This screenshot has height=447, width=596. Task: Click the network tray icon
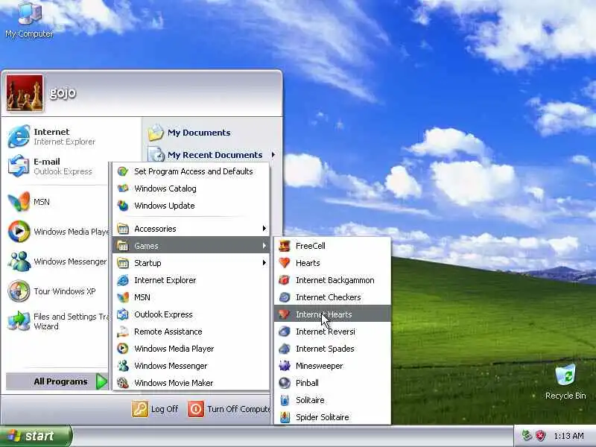527,436
